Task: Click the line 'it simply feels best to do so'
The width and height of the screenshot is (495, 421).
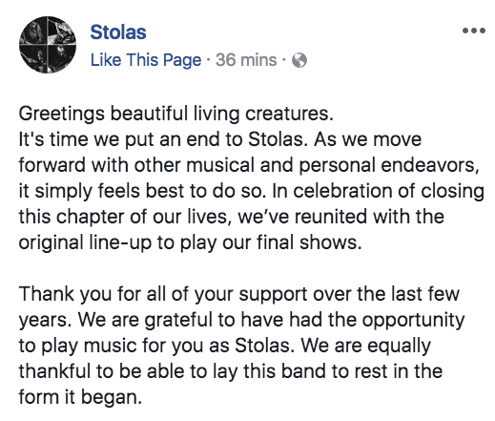Action: (x=141, y=191)
